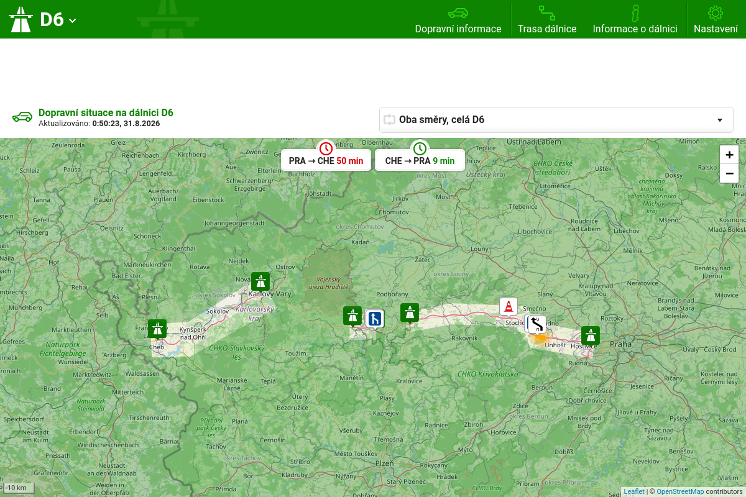Click the detour sign marker near Unhošť
The height and width of the screenshot is (497, 746).
point(536,325)
